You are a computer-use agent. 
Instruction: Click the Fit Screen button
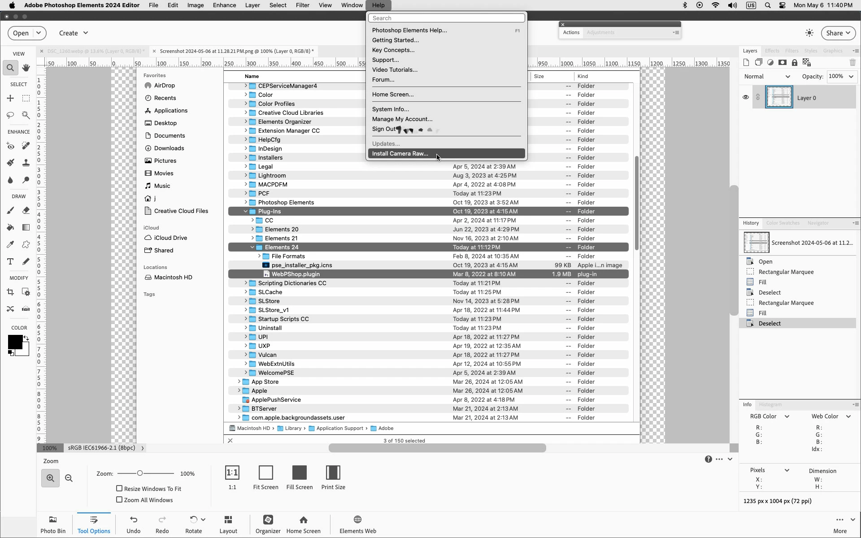[x=265, y=477]
